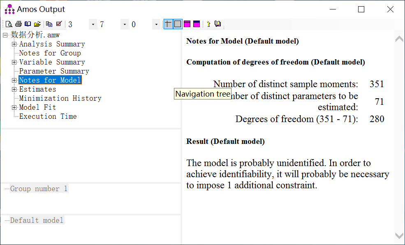Expand the Variable Summary node
This screenshot has width=405, height=245.
pyautogui.click(x=14, y=62)
